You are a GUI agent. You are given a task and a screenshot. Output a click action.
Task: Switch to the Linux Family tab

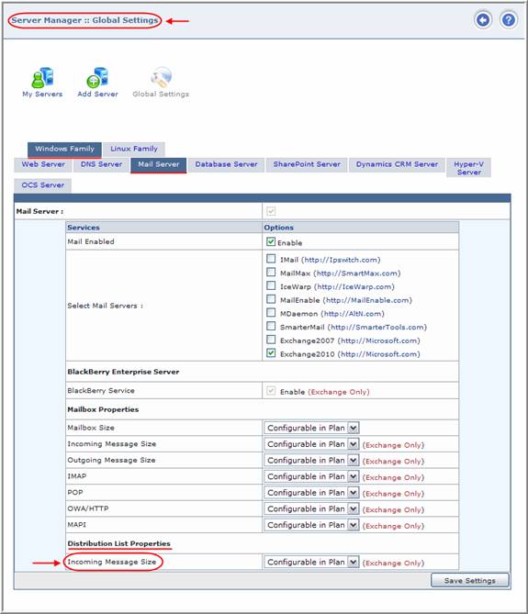[134, 149]
